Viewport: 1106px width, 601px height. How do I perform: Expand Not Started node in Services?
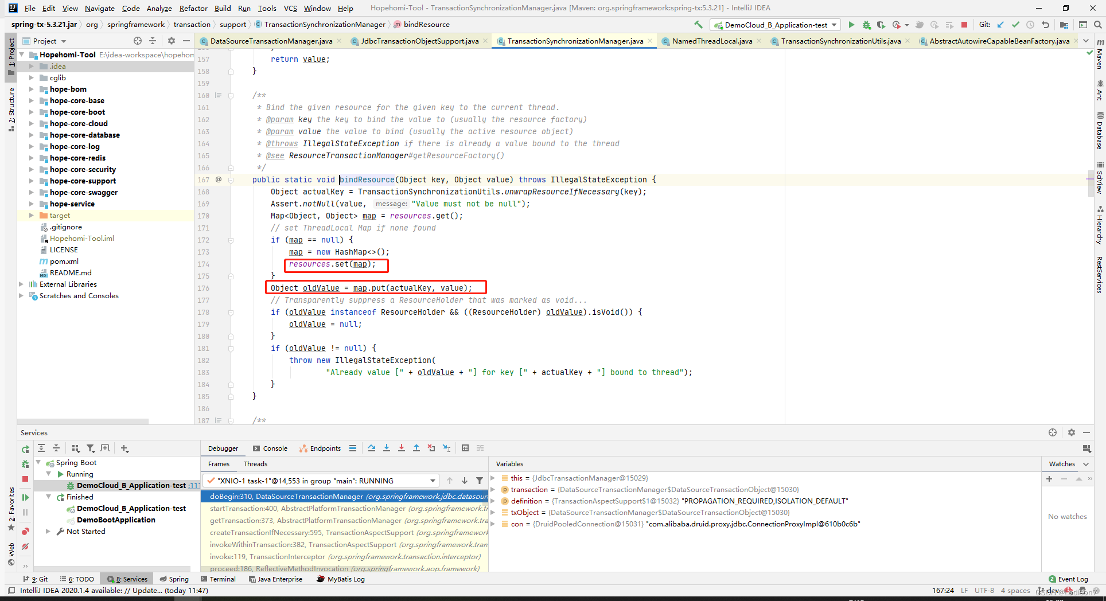[48, 532]
